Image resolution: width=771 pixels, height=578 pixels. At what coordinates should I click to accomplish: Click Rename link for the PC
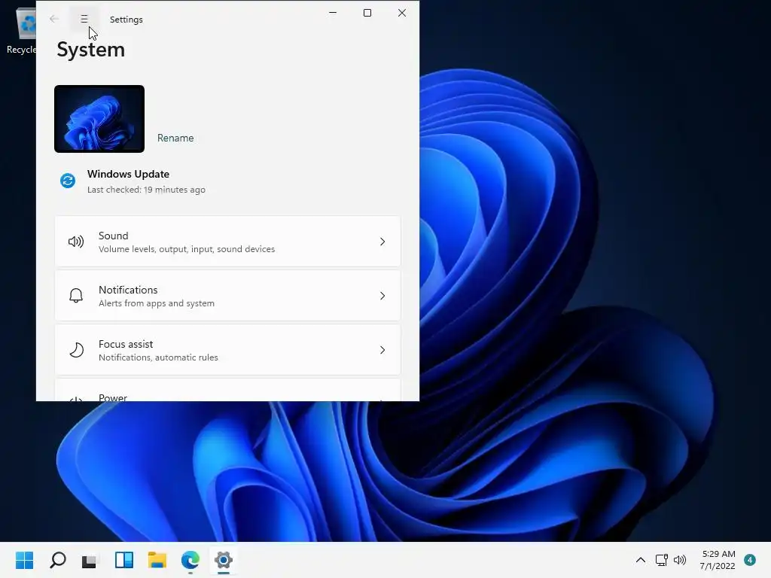pos(175,138)
